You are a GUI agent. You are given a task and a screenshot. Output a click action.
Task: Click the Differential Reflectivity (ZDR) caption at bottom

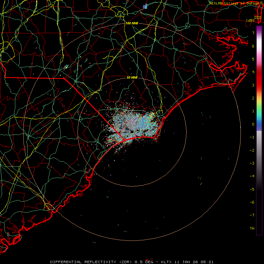pyautogui.click(x=132, y=262)
